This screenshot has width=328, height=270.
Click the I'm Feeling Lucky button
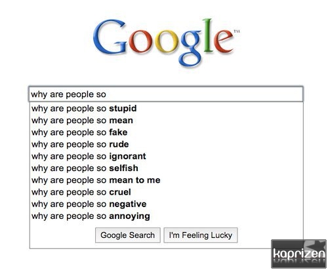[201, 235]
